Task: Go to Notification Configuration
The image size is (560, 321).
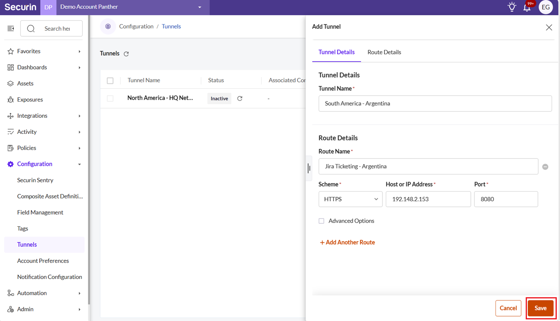Action: [x=50, y=277]
